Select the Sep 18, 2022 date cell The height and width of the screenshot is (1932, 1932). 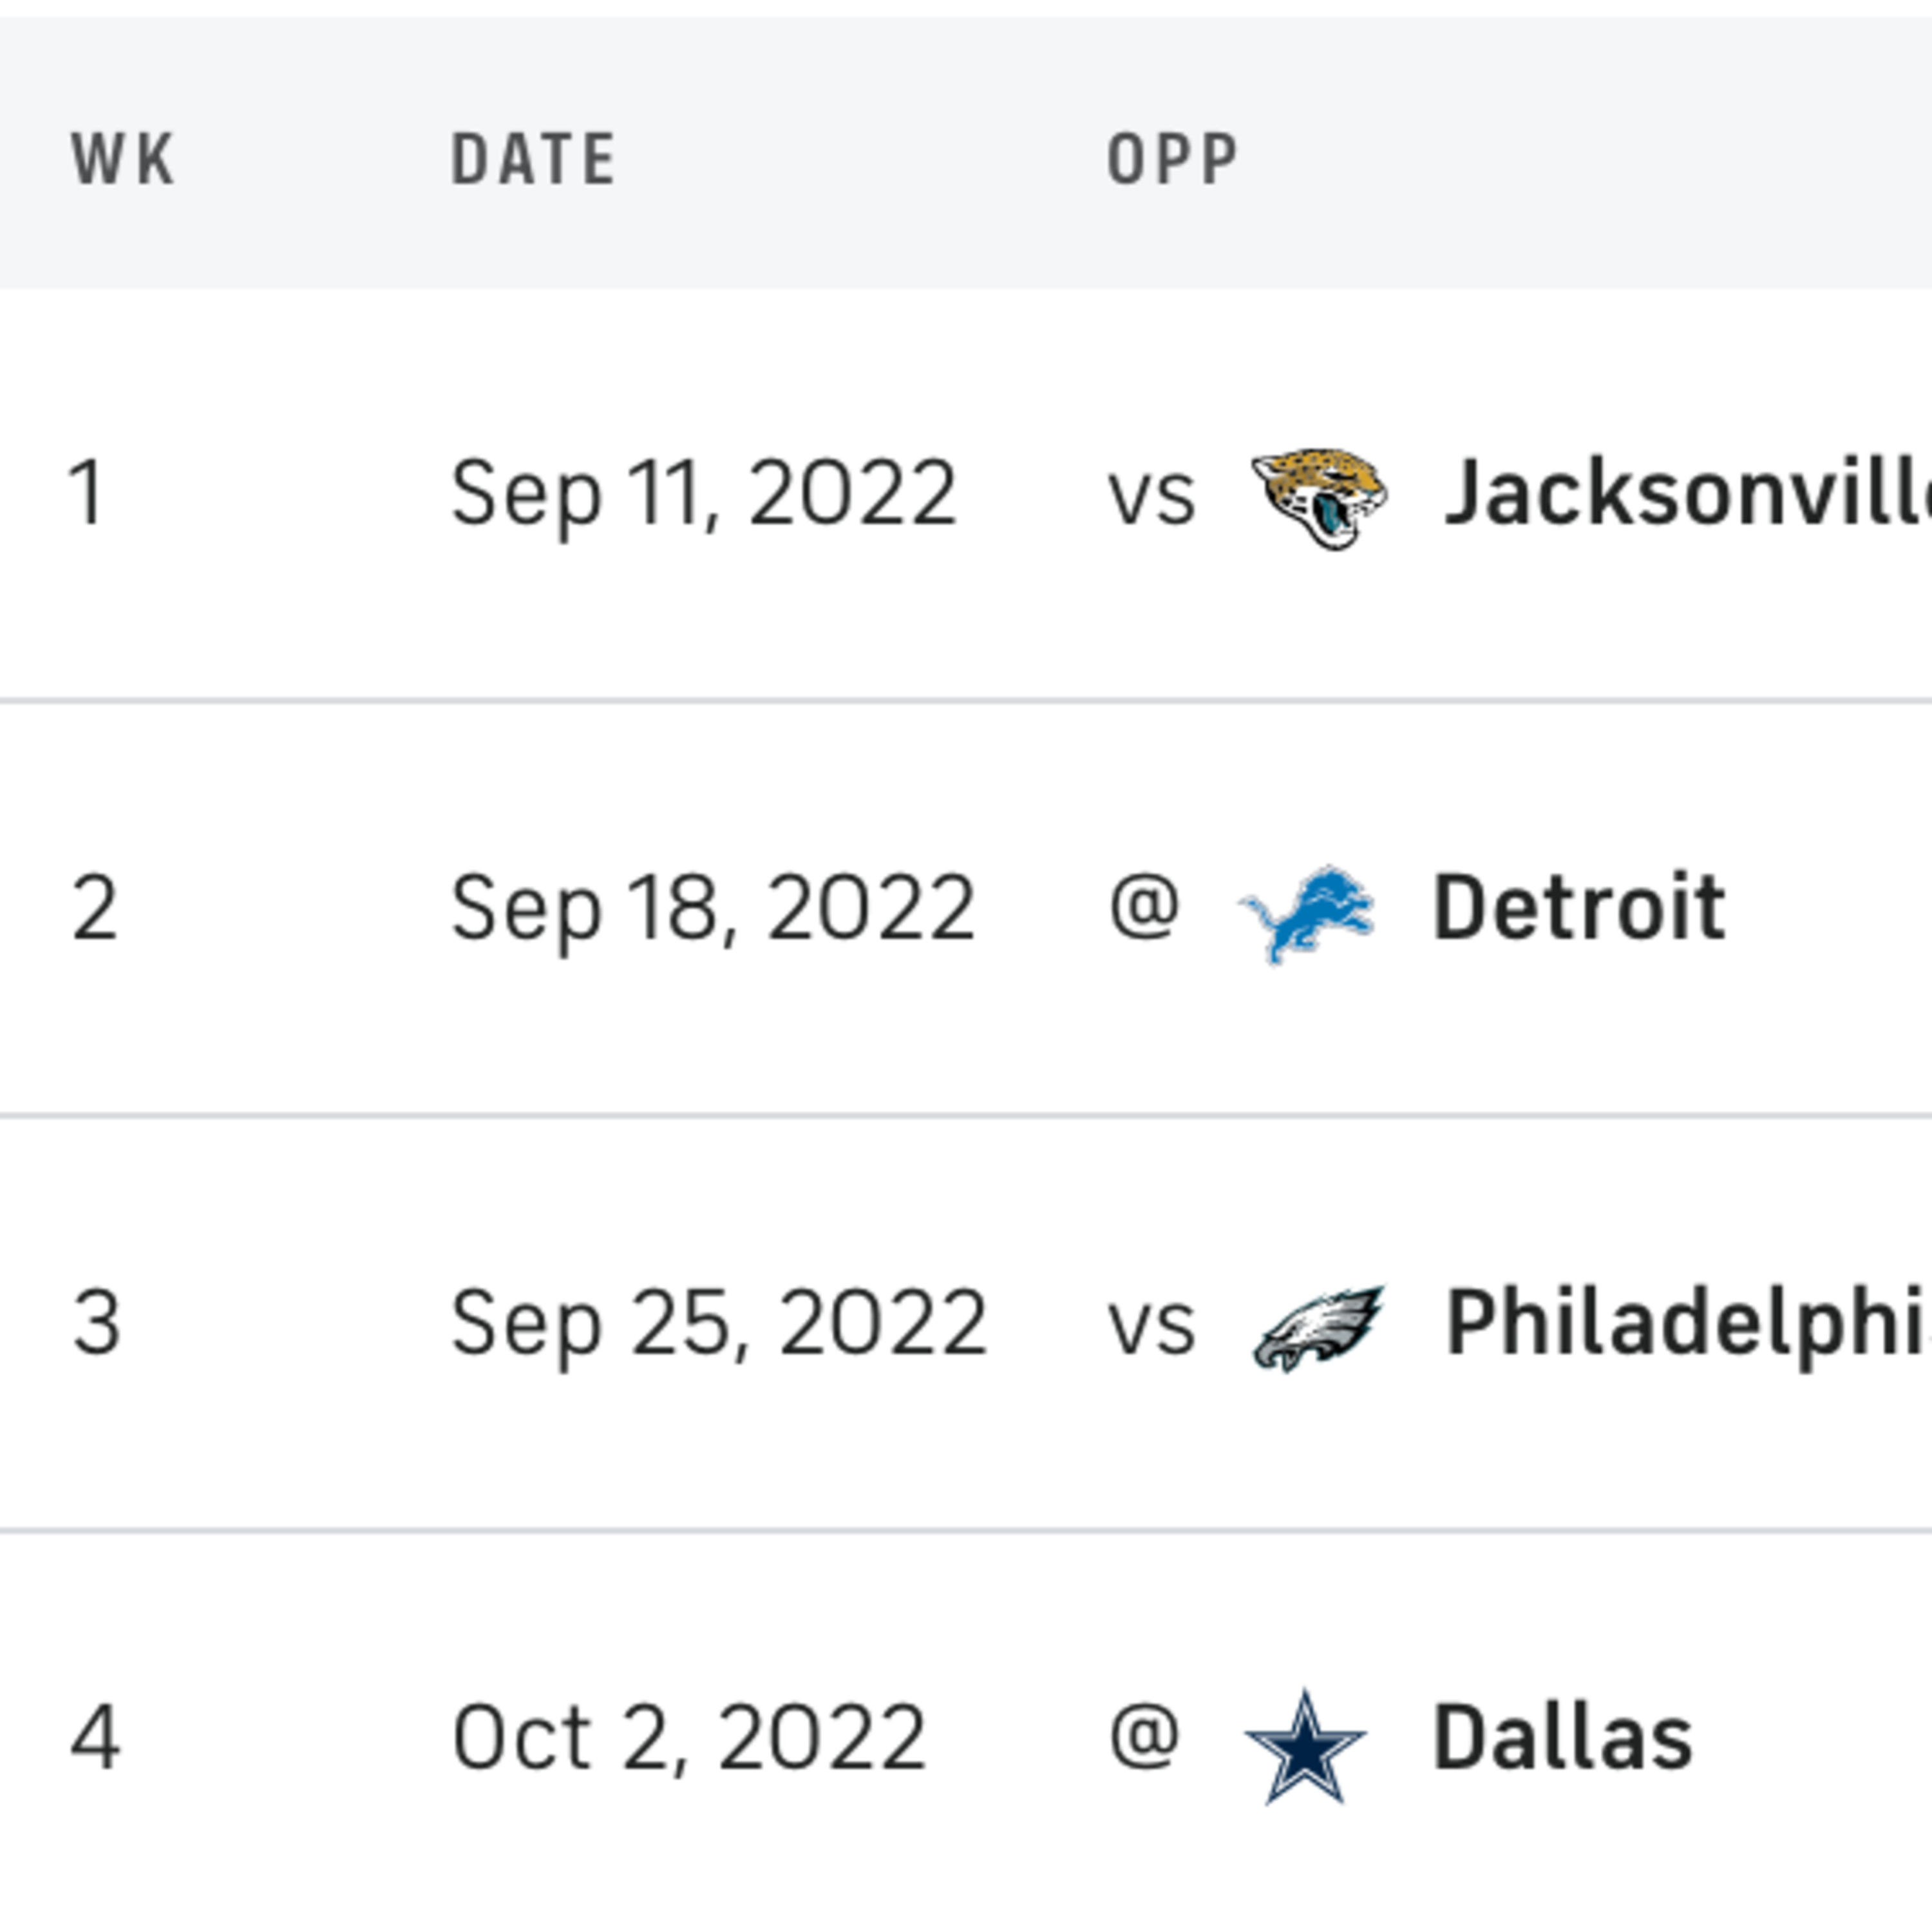pos(712,908)
